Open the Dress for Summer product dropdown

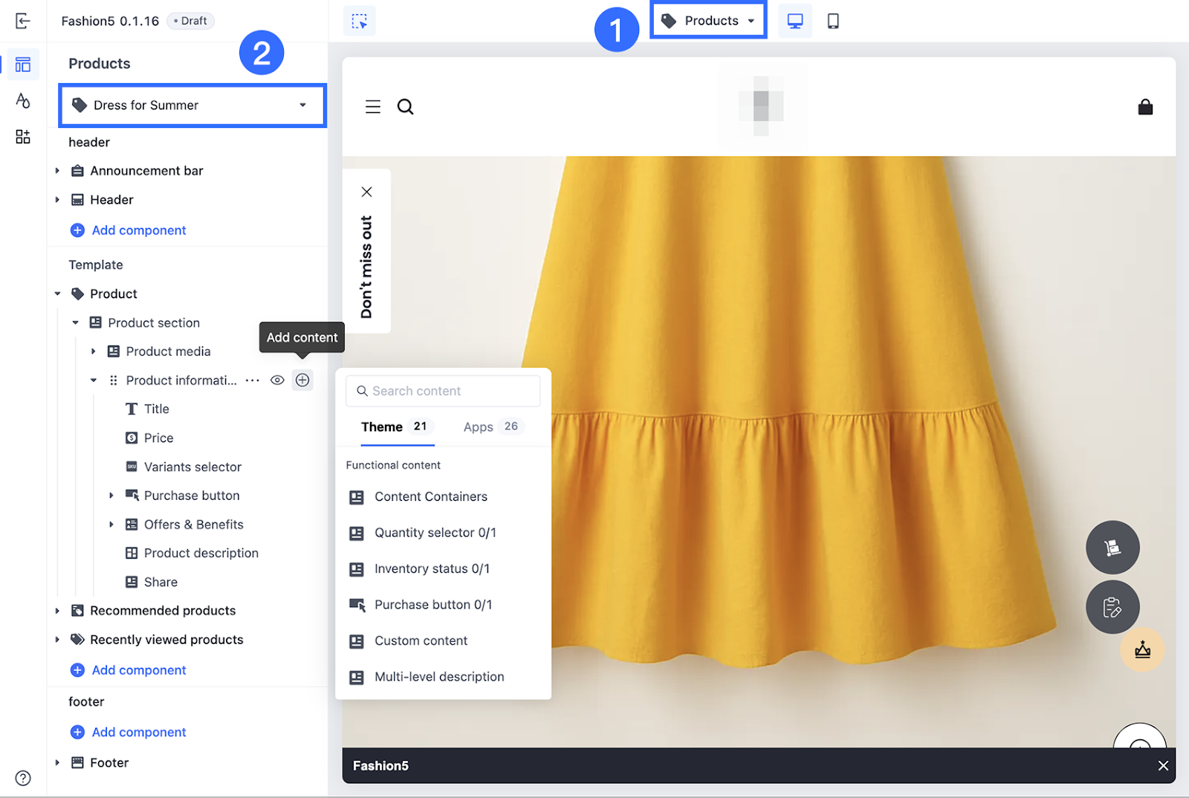coord(192,106)
